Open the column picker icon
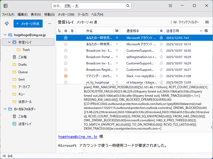Viewport: 213px width, 159px height. click(x=206, y=31)
